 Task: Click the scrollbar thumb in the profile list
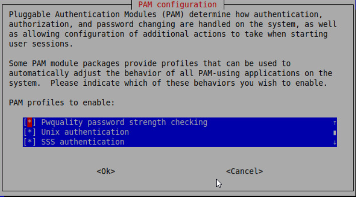[x=334, y=132]
